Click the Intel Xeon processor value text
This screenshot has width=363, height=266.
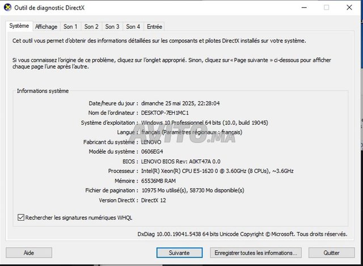click(x=217, y=171)
